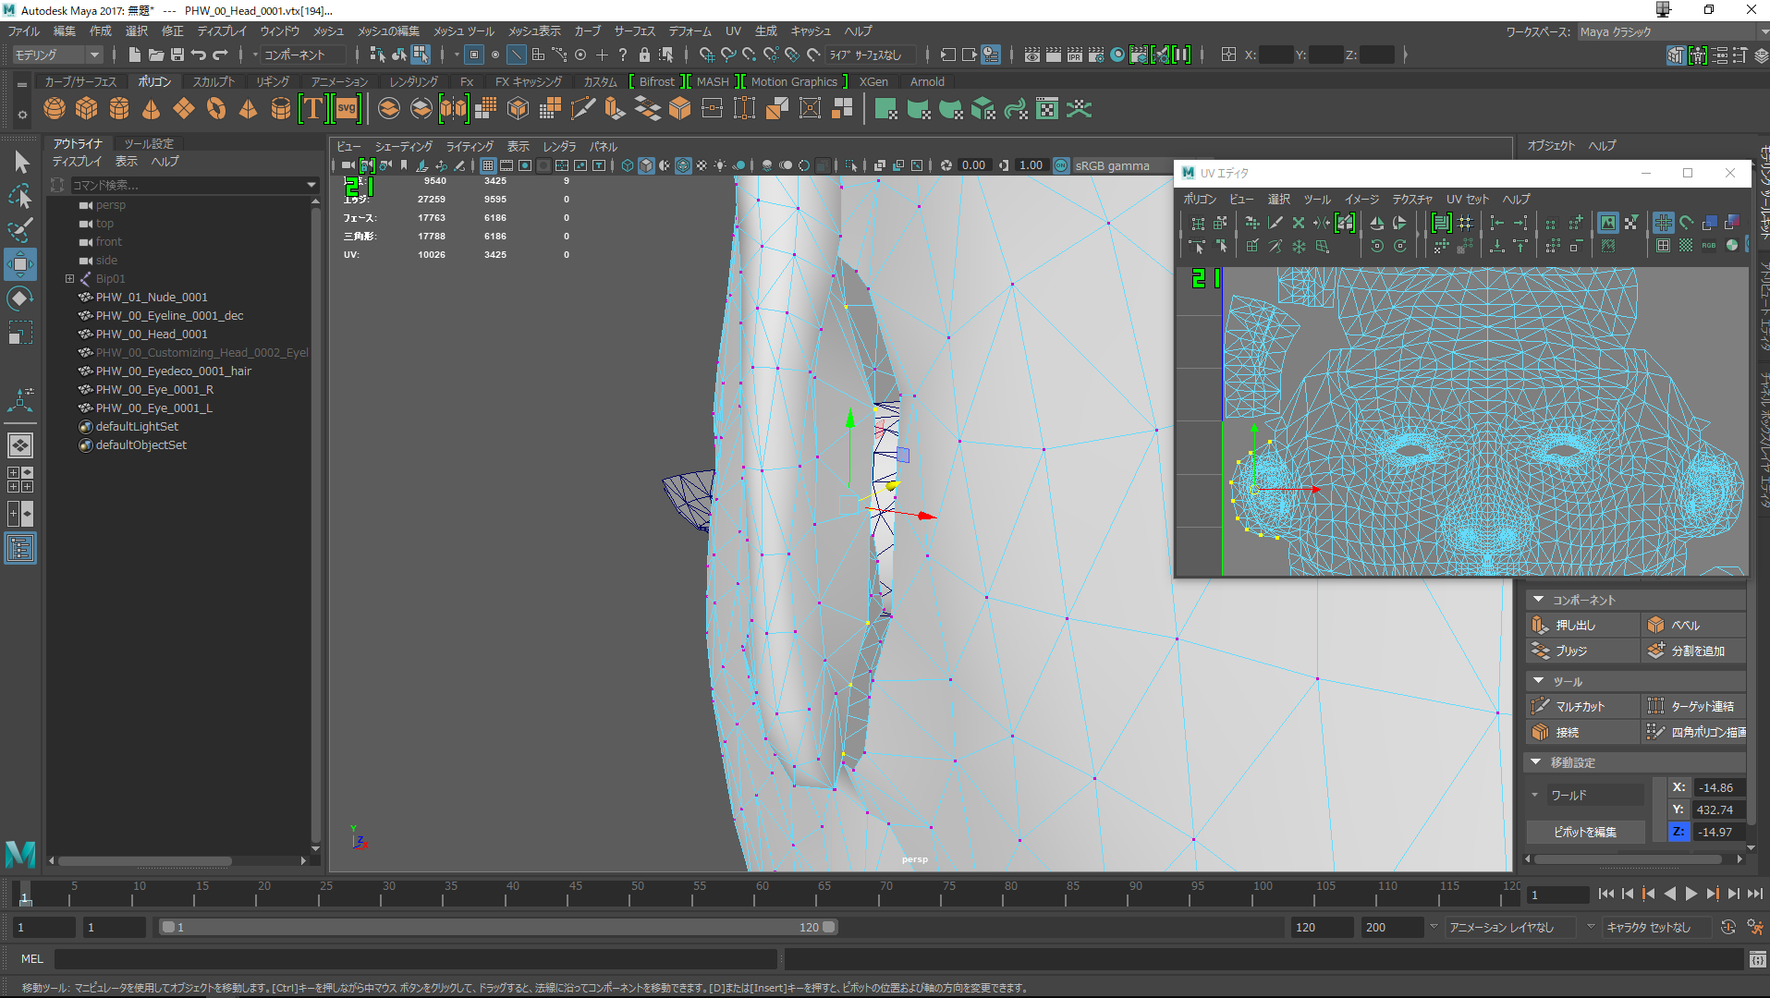Click the SVG shelf icon
This screenshot has height=998, width=1770.
pyautogui.click(x=347, y=109)
